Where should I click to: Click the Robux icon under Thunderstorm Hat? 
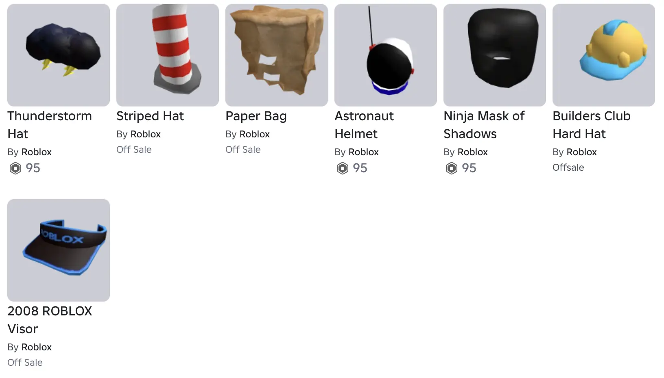(x=15, y=168)
